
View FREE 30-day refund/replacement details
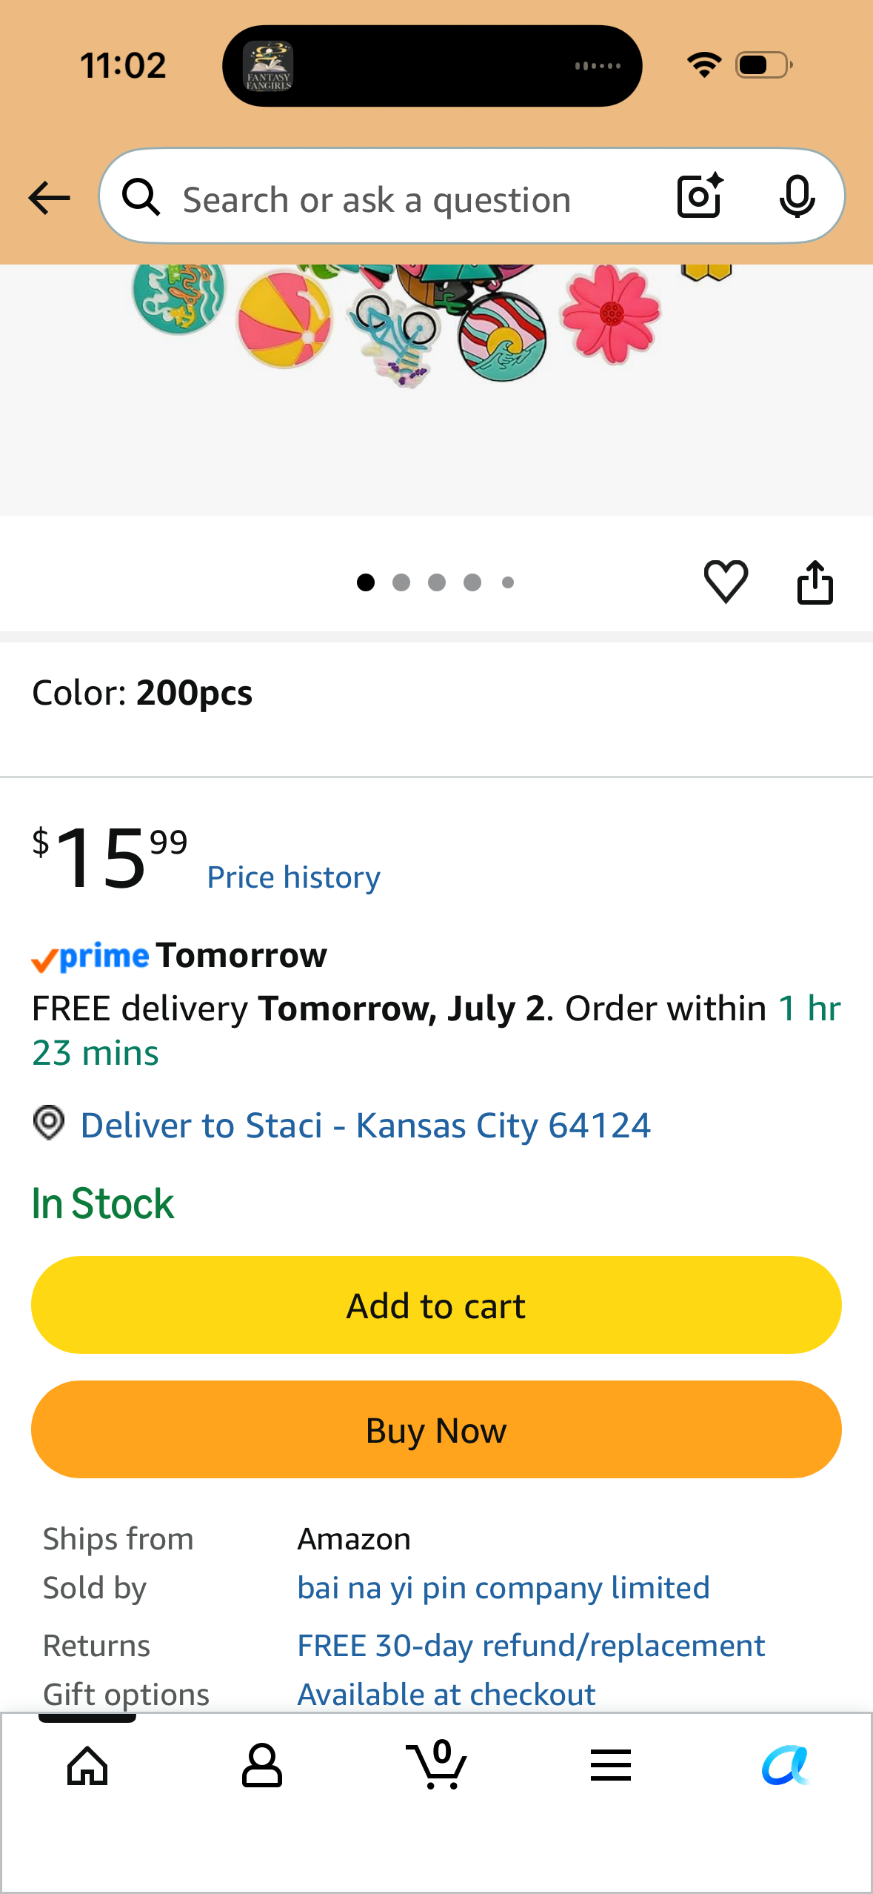pos(531,1646)
